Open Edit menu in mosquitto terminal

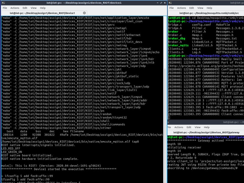tap(192, 8)
